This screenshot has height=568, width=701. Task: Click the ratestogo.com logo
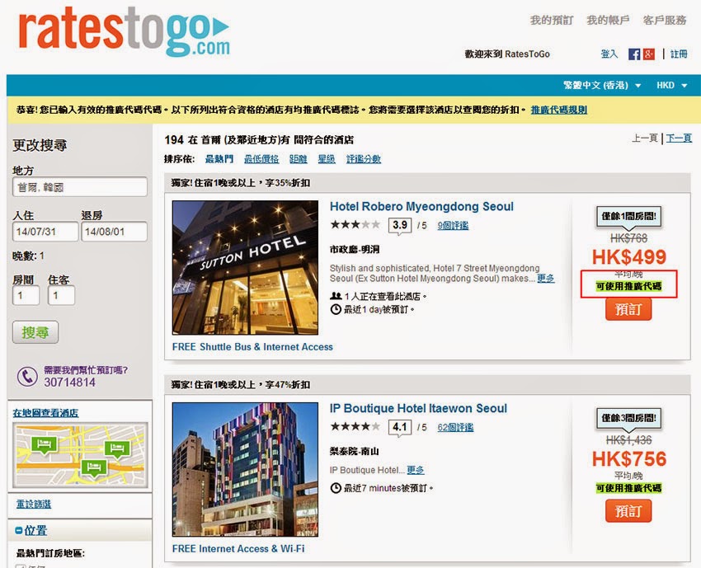[x=124, y=34]
